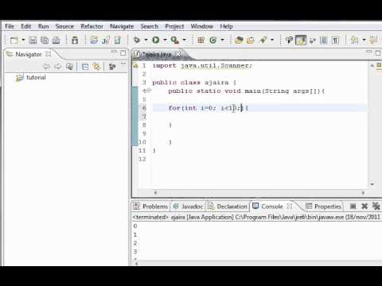The width and height of the screenshot is (382, 286).
Task: Toggle Block Selection mode icon
Action: click(x=324, y=41)
